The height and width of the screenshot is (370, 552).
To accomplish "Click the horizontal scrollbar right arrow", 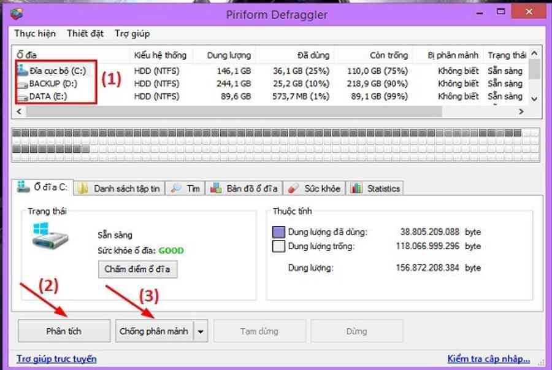I will click(x=521, y=111).
